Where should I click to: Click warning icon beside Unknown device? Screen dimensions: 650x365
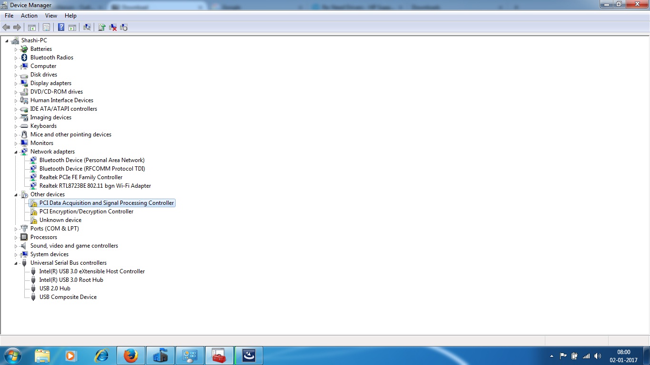point(33,220)
